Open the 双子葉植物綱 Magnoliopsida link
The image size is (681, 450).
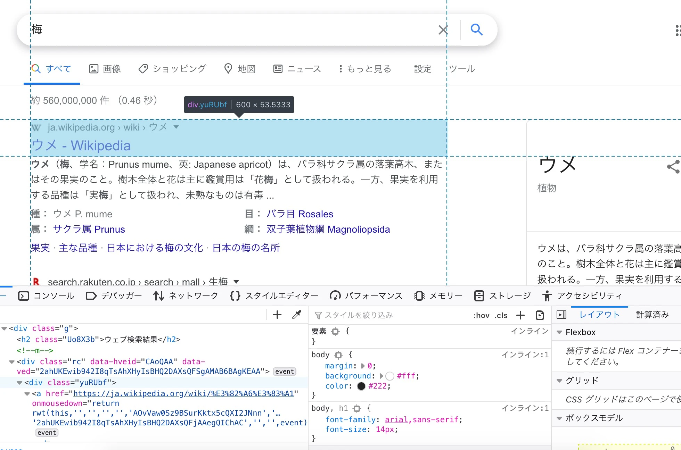(328, 229)
